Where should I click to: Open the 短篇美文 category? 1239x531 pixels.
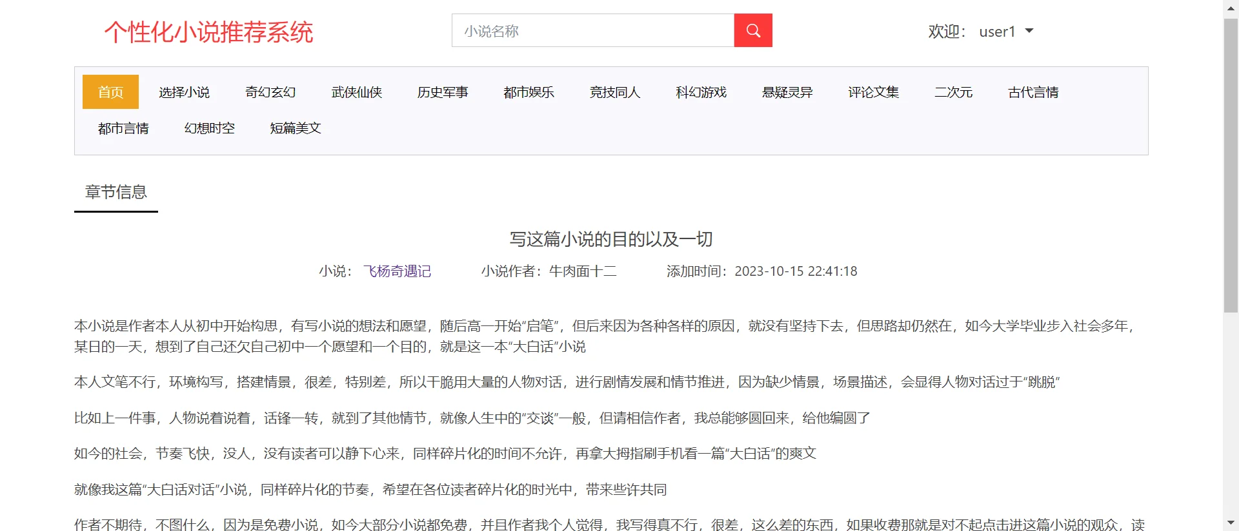tap(296, 128)
